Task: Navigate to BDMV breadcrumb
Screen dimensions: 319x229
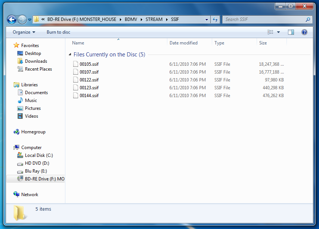Action: pyautogui.click(x=131, y=19)
